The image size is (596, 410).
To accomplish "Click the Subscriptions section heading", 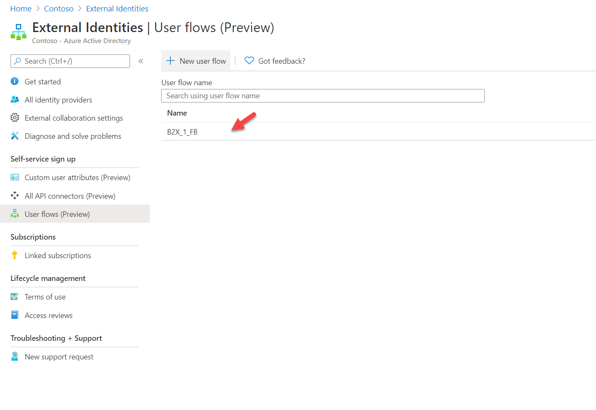I will tap(33, 237).
